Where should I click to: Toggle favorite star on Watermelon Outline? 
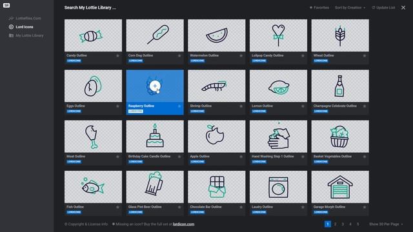[x=241, y=56]
